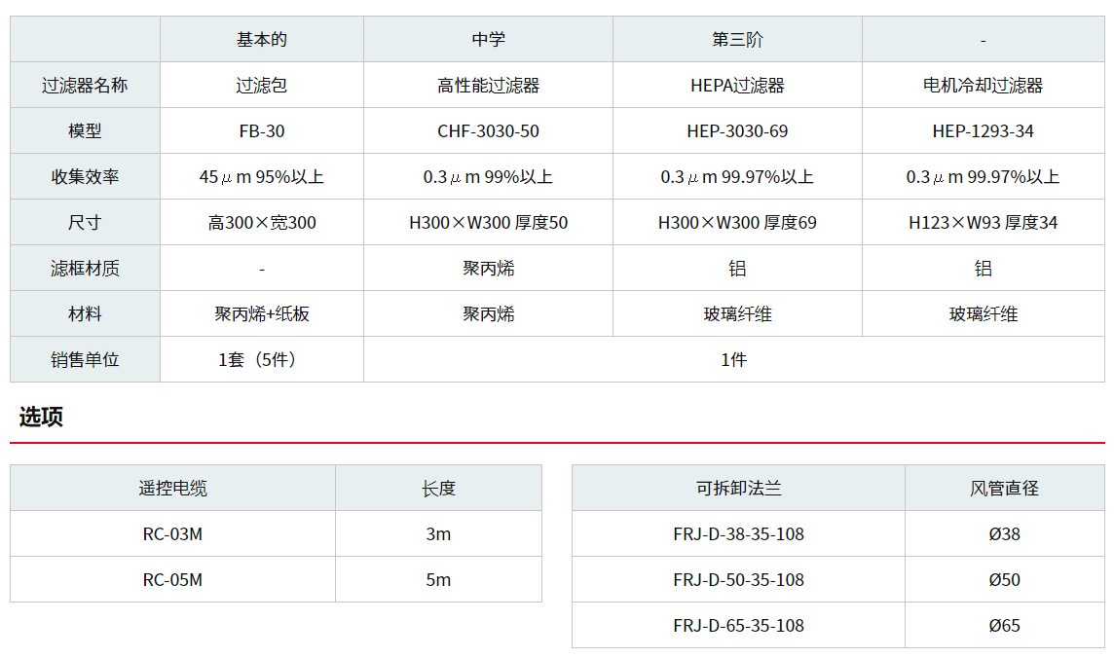
Task: Click the RC-03M cable entry
Action: (172, 534)
